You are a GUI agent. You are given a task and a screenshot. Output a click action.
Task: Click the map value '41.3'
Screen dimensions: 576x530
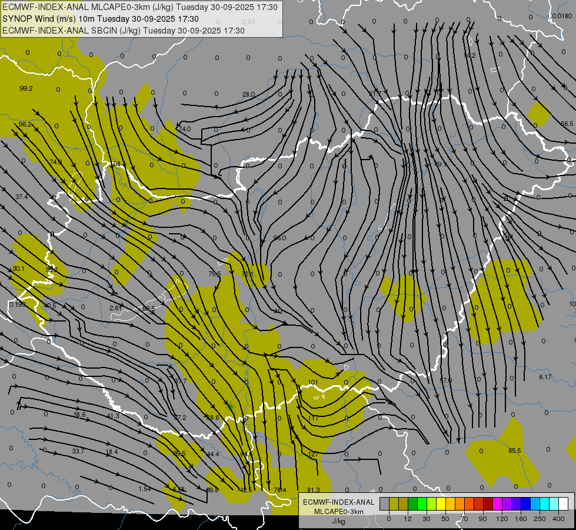pos(113,416)
